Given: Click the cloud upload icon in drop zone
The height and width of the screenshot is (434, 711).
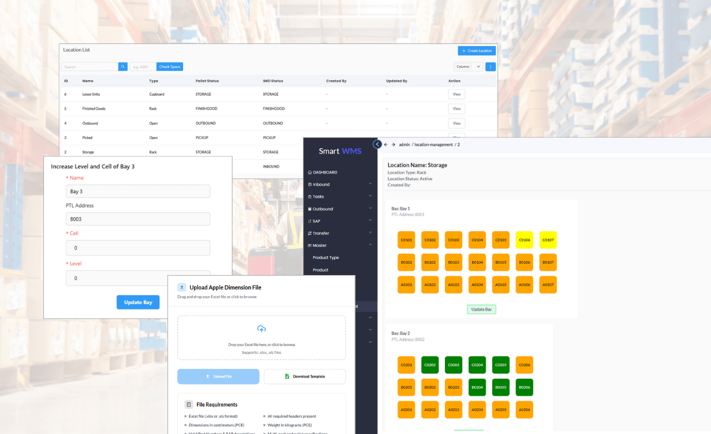Looking at the screenshot, I should pyautogui.click(x=261, y=329).
